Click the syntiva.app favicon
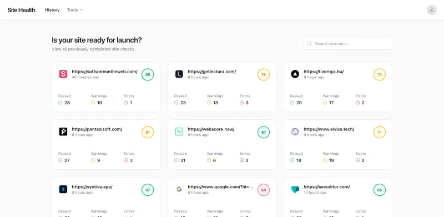The image size is (444, 217). pyautogui.click(x=63, y=189)
